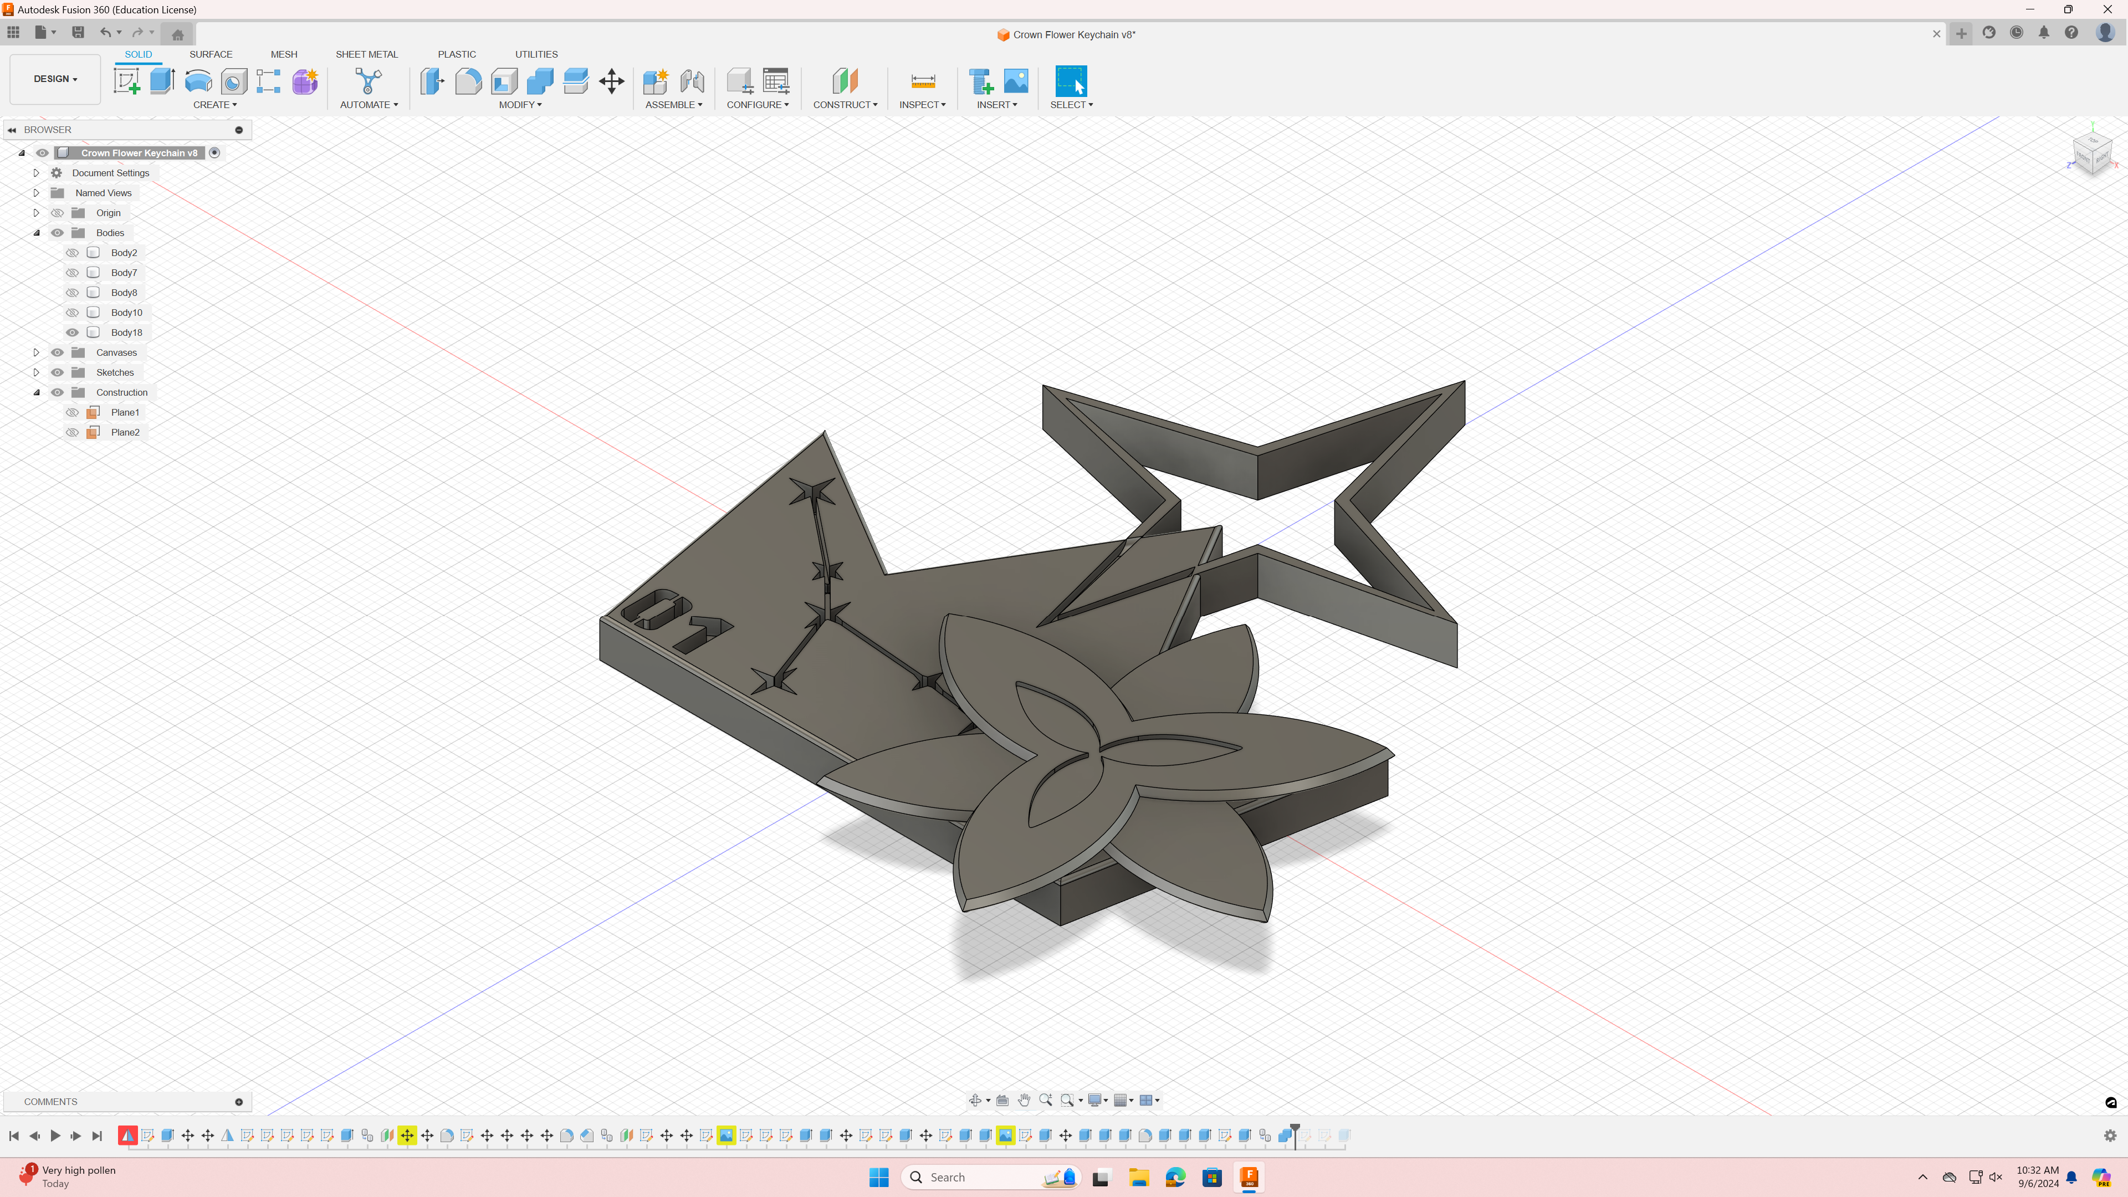The width and height of the screenshot is (2128, 1197).
Task: Show hidden Body2 using eye icon
Action: [x=73, y=253]
